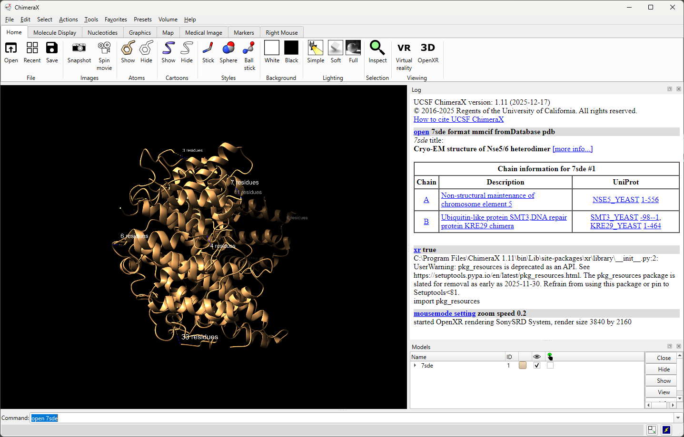Set Soft lighting mode

tap(336, 49)
